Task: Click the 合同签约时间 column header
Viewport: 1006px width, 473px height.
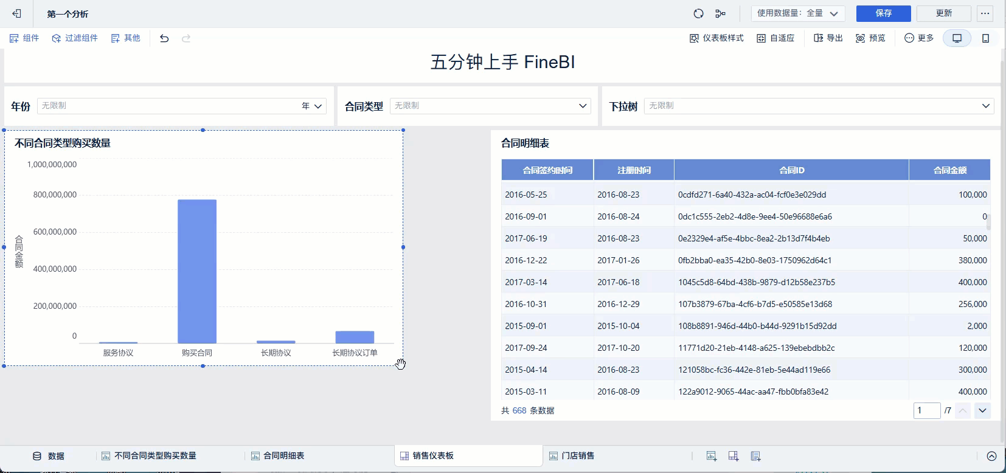Action: point(547,170)
